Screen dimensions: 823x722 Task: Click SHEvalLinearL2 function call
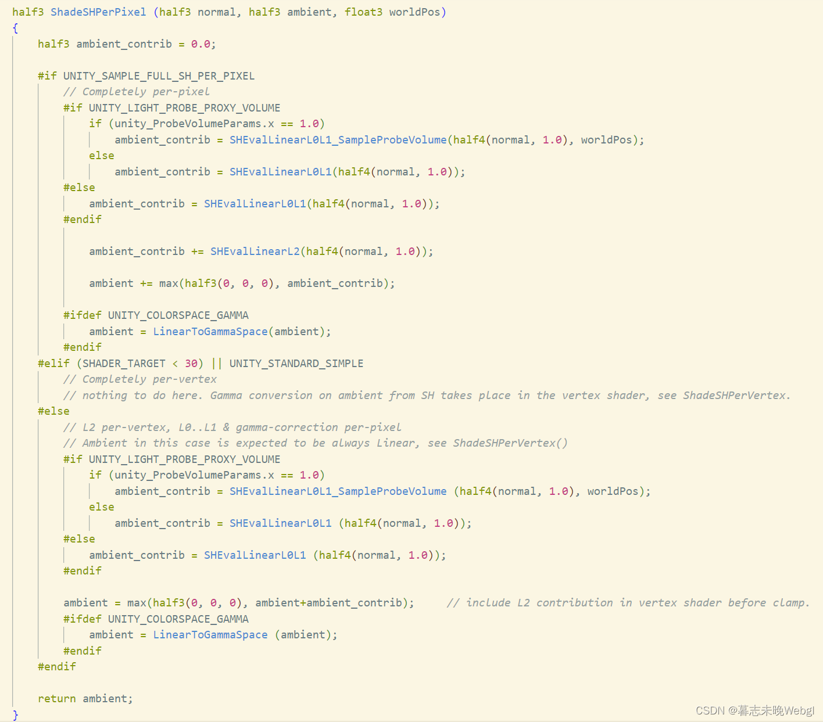(x=255, y=251)
